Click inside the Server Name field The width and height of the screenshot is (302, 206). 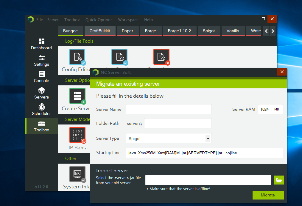tap(169, 109)
